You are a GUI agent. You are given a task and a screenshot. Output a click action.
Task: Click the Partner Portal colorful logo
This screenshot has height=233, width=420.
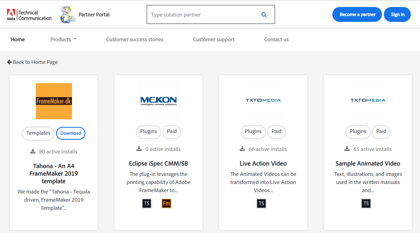point(67,15)
